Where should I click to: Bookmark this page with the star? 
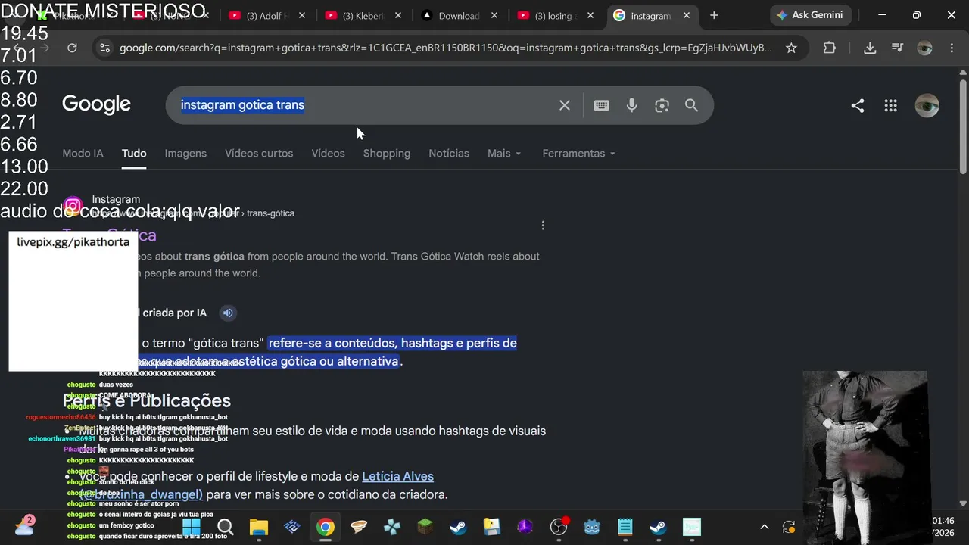791,48
